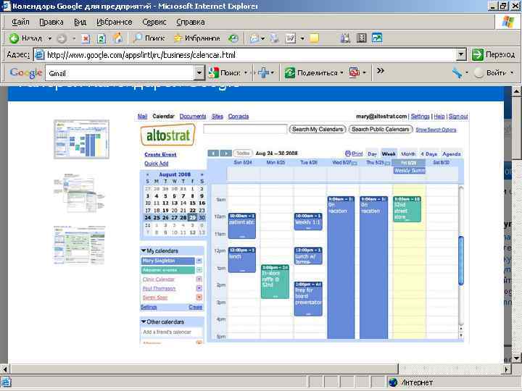Click the browser vertical scrollbar down arrow

pos(516,358)
